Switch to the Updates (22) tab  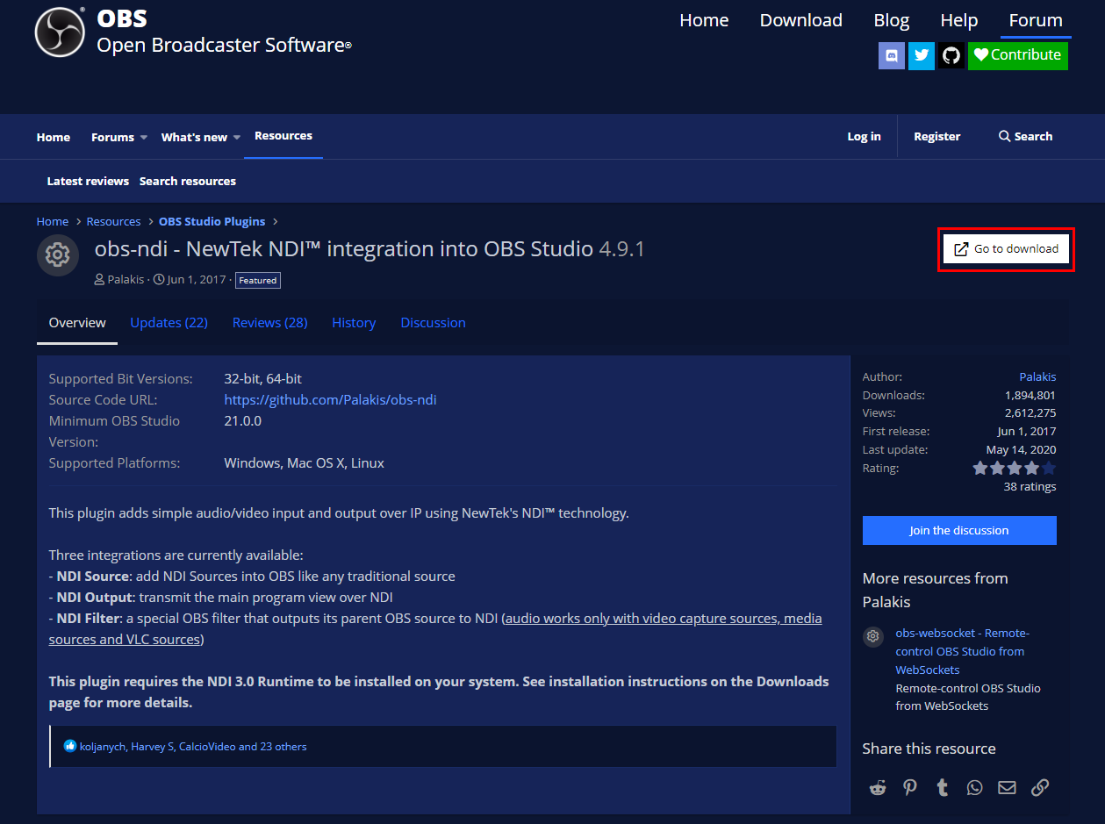click(x=169, y=323)
